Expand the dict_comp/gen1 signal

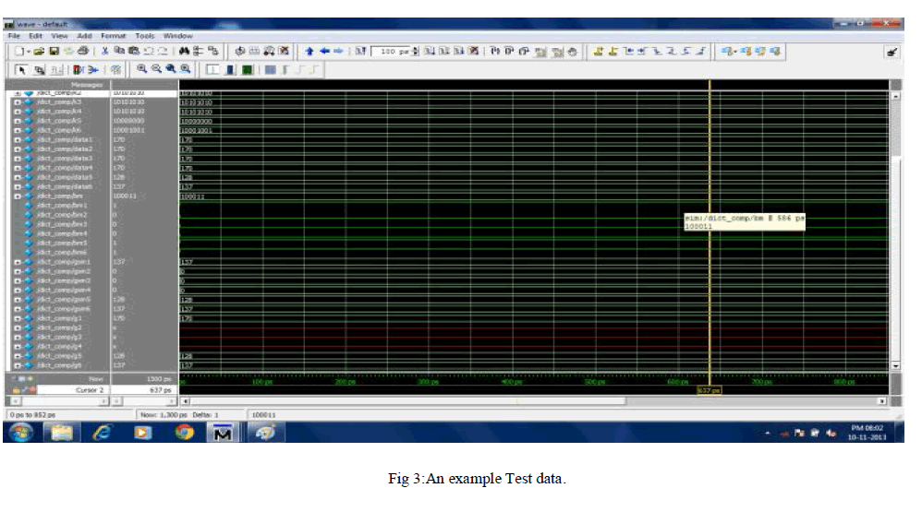(x=17, y=262)
